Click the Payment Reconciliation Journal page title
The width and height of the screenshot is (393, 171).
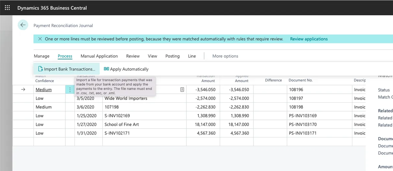point(63,25)
